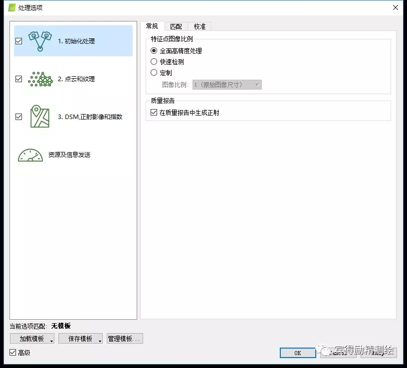Switch to the 匹配 tab
This screenshot has height=368, width=407.
point(176,26)
